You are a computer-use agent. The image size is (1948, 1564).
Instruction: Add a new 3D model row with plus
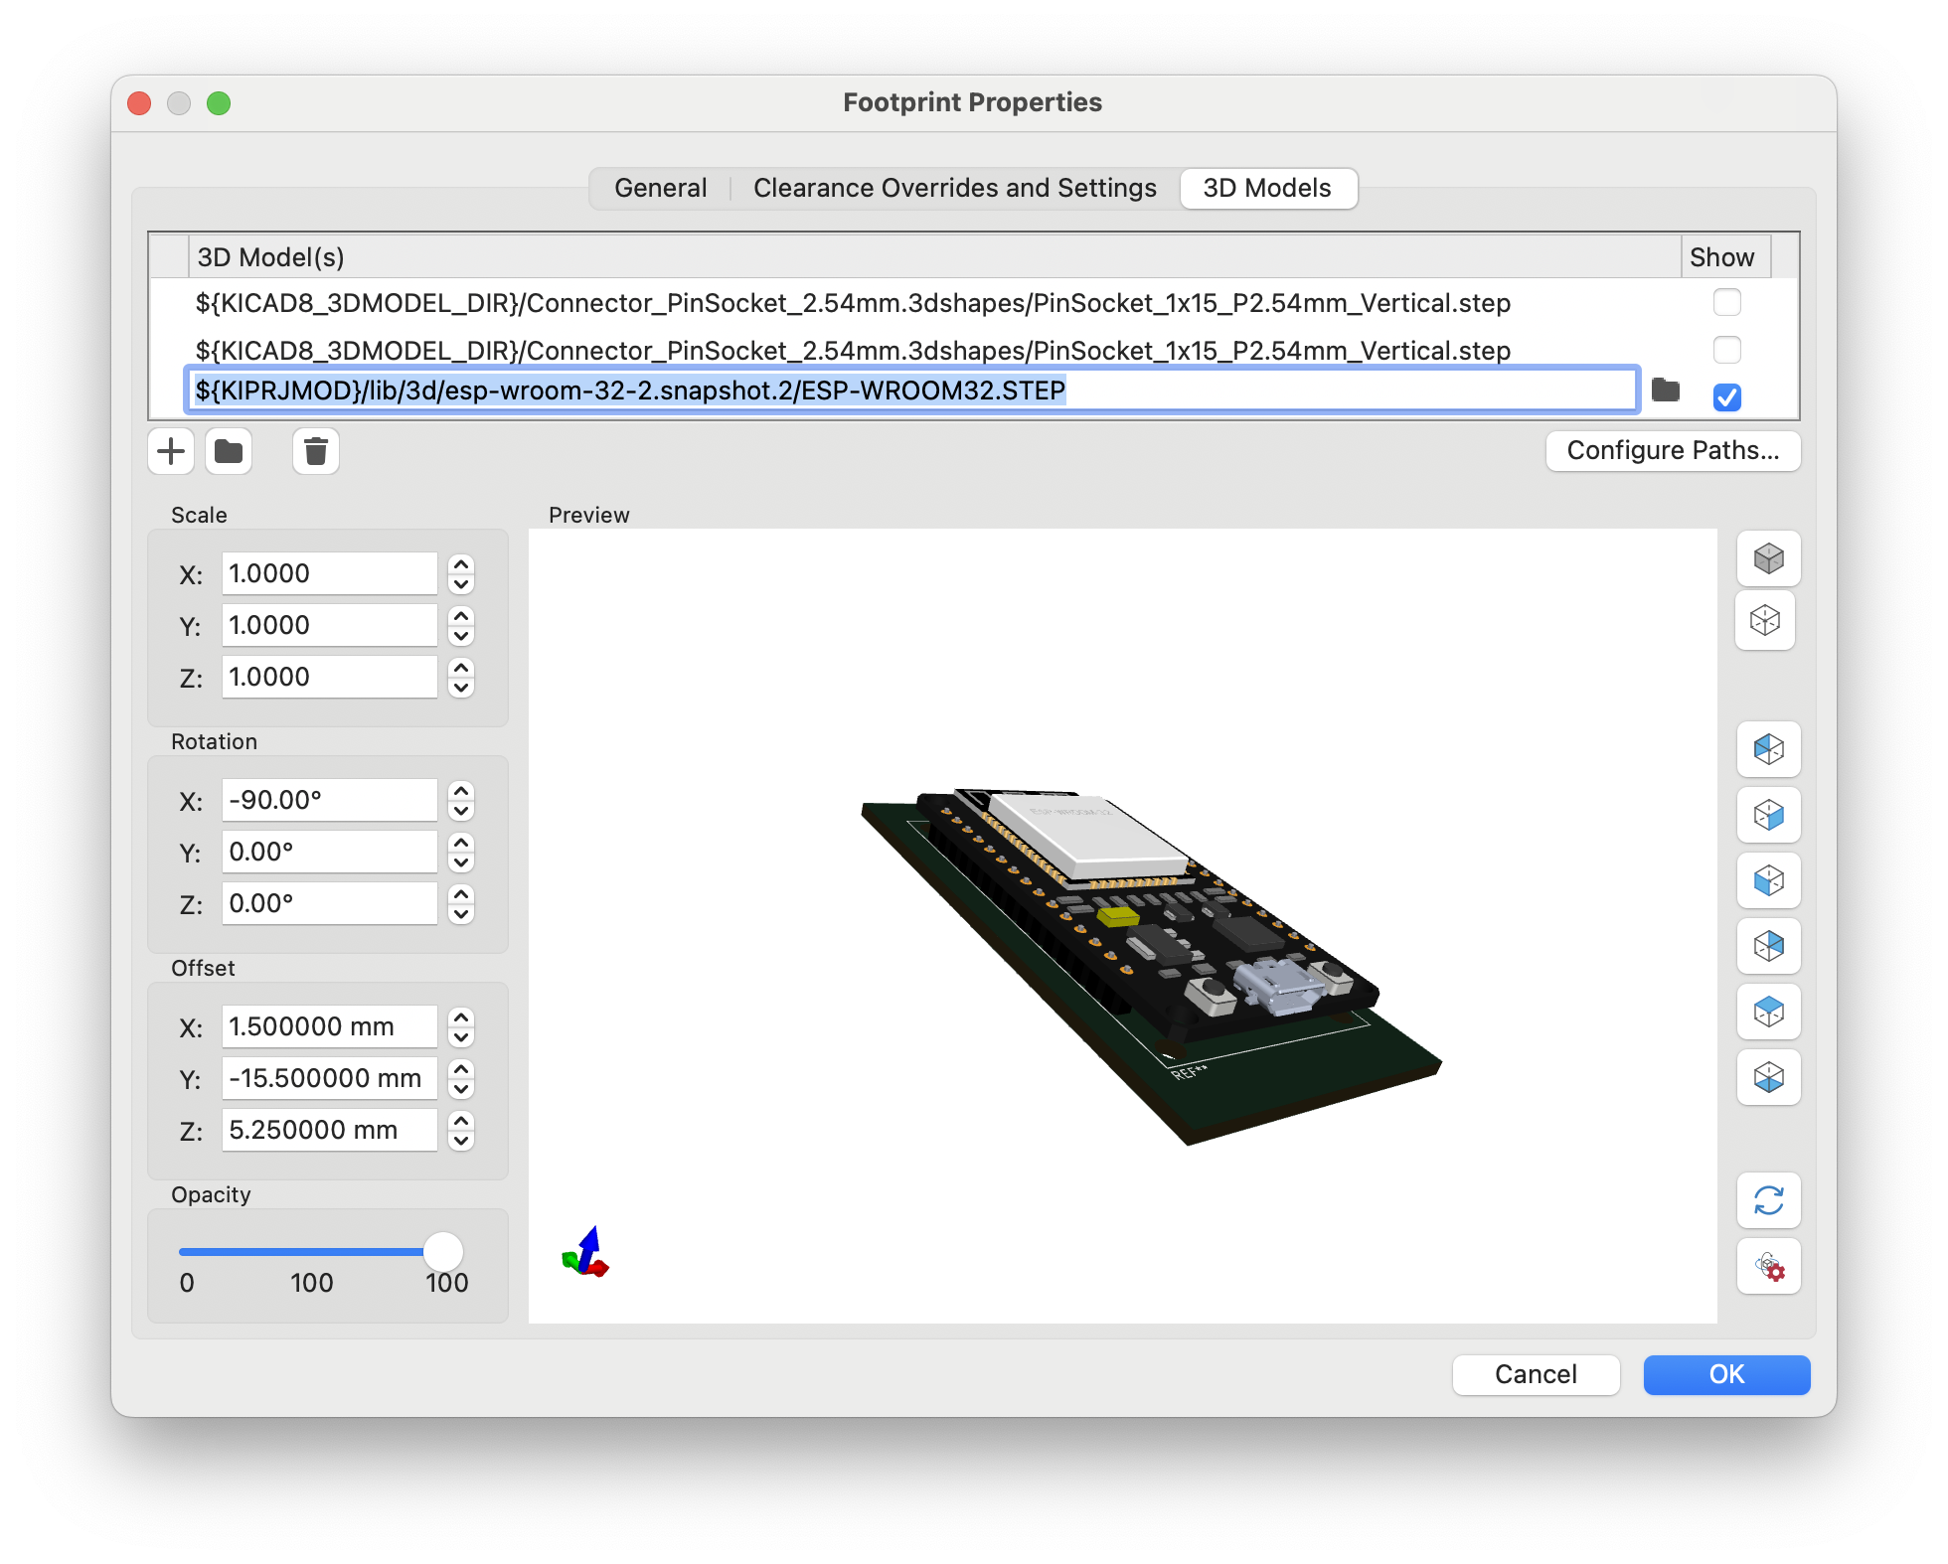coord(171,452)
